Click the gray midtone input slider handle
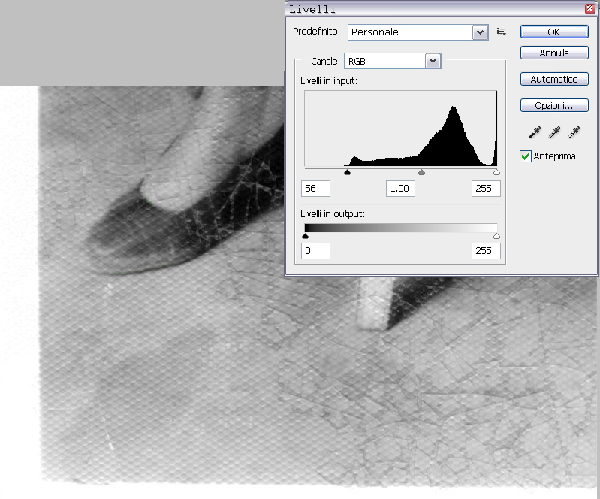600x499 pixels. [x=421, y=173]
